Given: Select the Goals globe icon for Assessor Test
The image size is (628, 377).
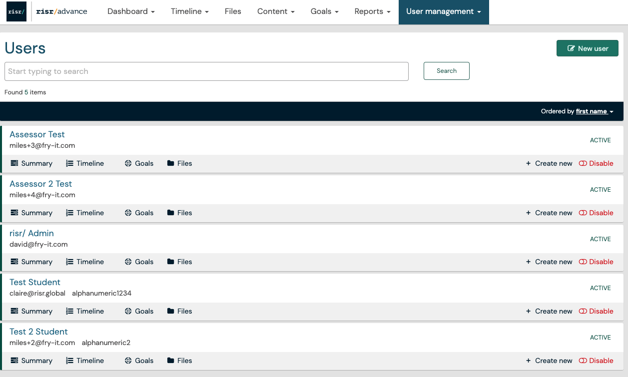Looking at the screenshot, I should click(x=127, y=163).
